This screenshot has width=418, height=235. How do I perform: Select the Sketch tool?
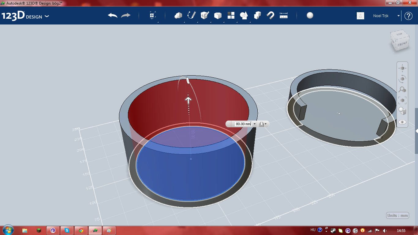[192, 15]
